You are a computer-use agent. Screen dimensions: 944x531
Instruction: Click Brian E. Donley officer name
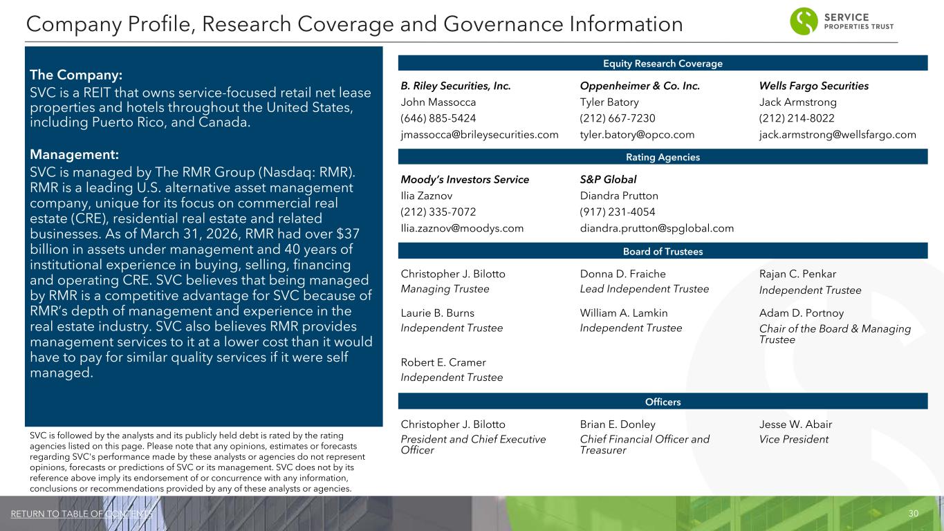[x=618, y=424]
